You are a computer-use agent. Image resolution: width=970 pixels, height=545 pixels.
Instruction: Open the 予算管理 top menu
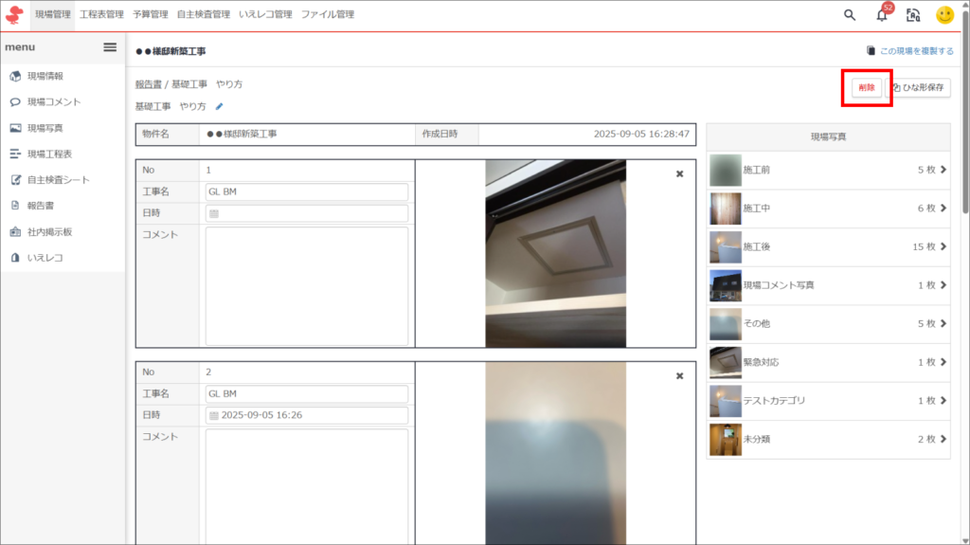(x=150, y=15)
